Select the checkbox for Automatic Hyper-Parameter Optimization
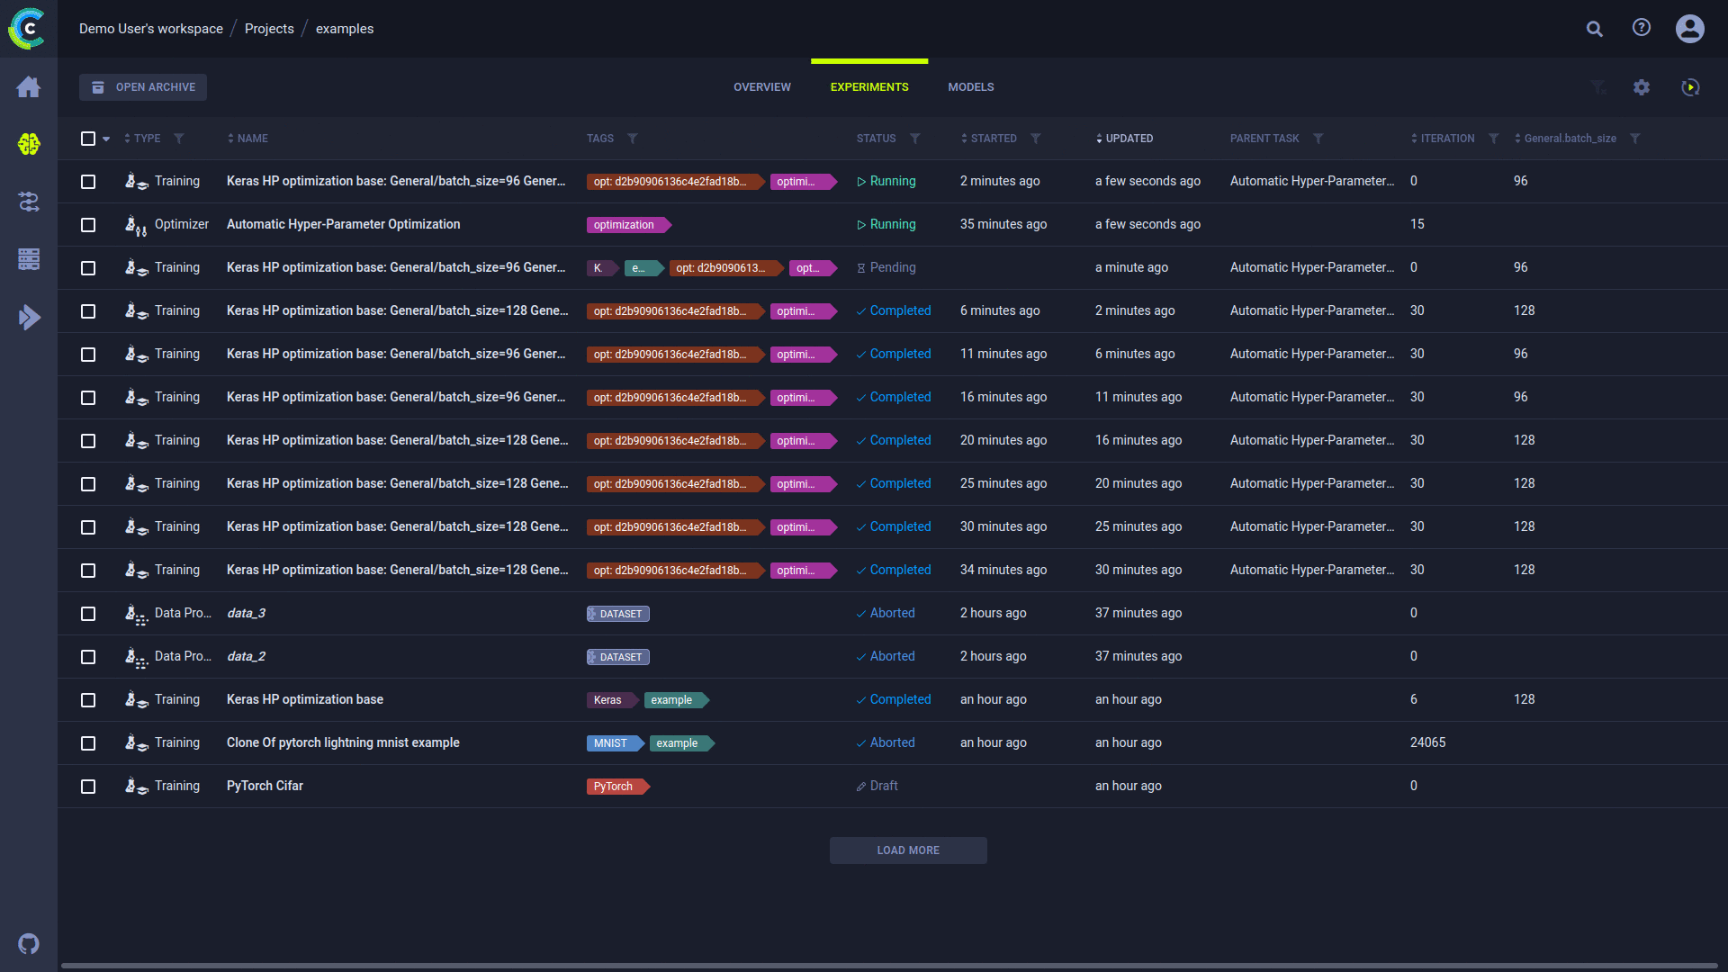This screenshot has height=972, width=1728. pyautogui.click(x=87, y=225)
